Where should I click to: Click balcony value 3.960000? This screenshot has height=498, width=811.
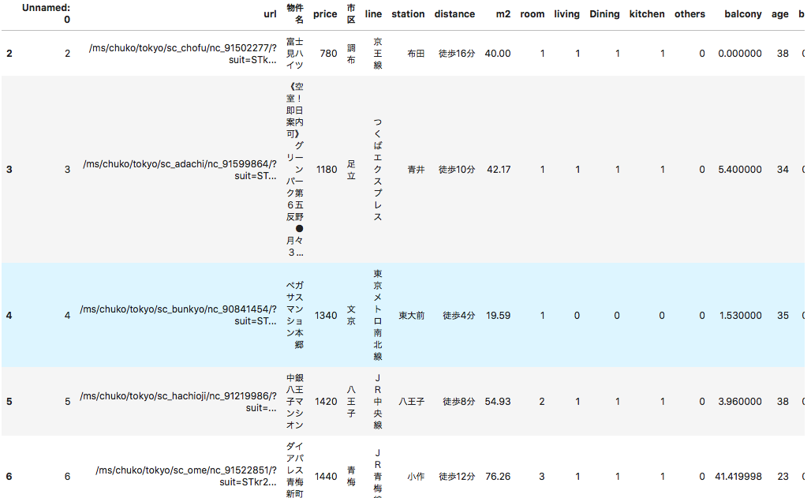[740, 401]
